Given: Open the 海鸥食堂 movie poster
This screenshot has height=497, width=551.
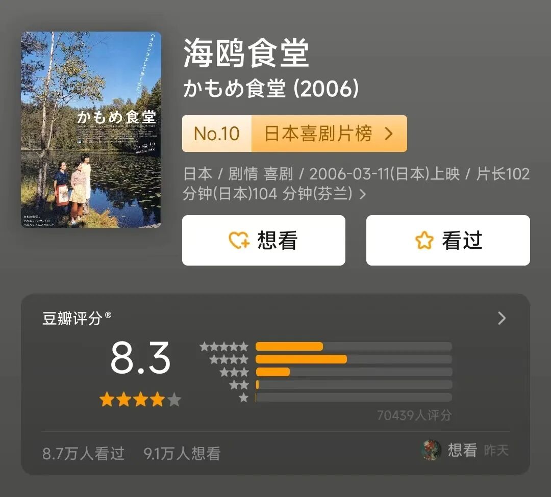Looking at the screenshot, I should pos(91,129).
